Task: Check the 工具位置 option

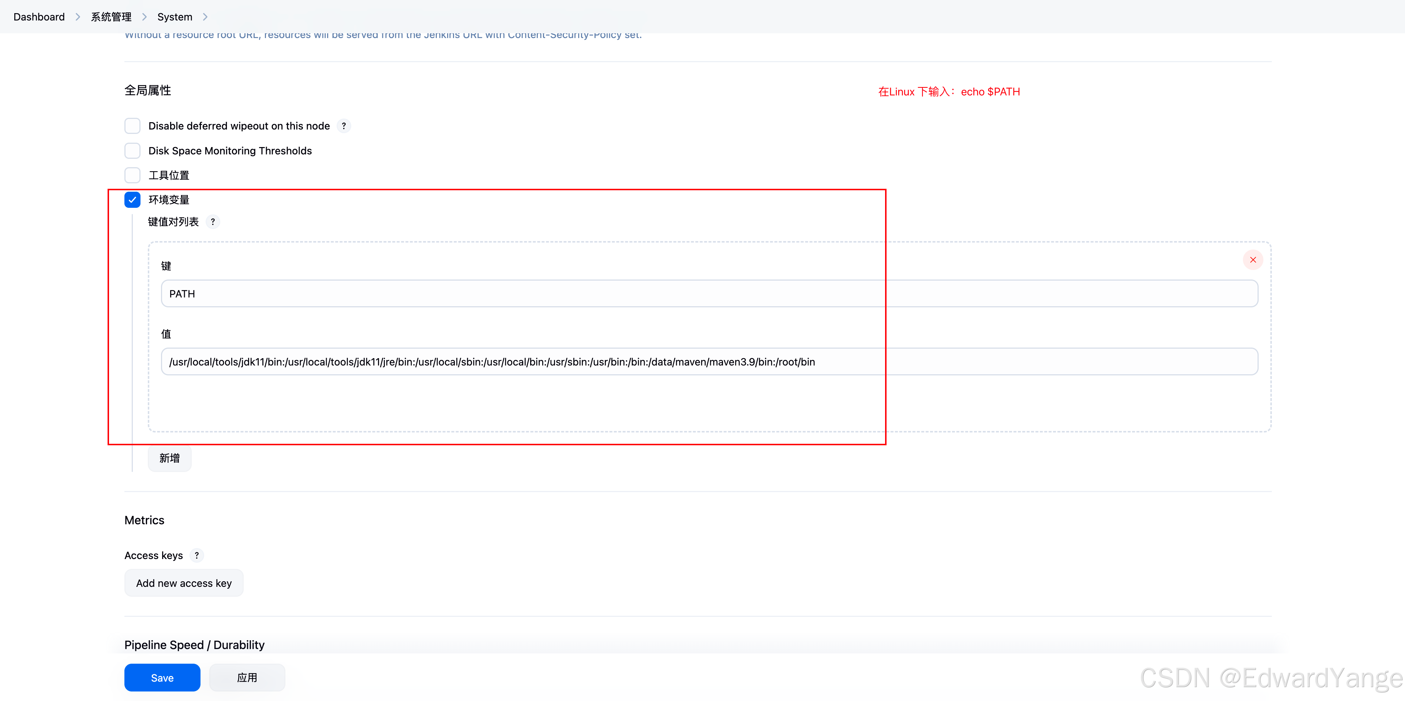Action: (x=132, y=175)
